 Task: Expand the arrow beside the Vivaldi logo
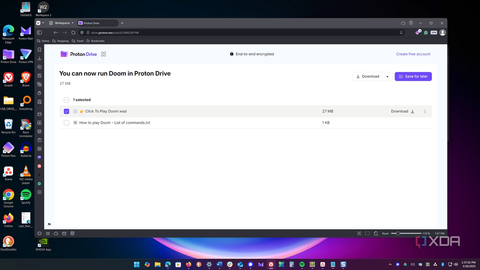(x=43, y=23)
